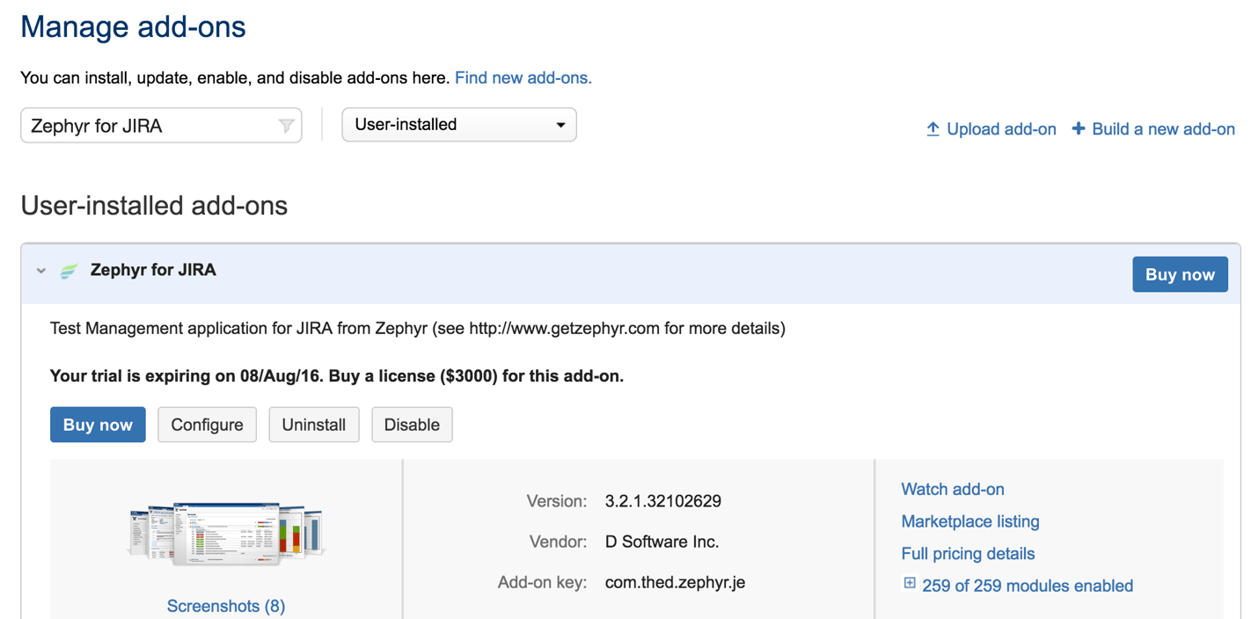Click the Upload add-on link
The height and width of the screenshot is (619, 1251).
click(x=1001, y=129)
